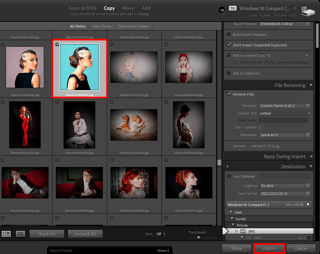The width and height of the screenshot is (320, 254).
Task: Open the Date Format dropdown
Action: [x=285, y=194]
